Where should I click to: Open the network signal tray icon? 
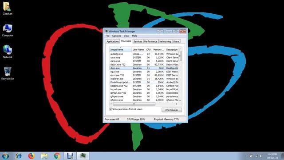click(256, 156)
